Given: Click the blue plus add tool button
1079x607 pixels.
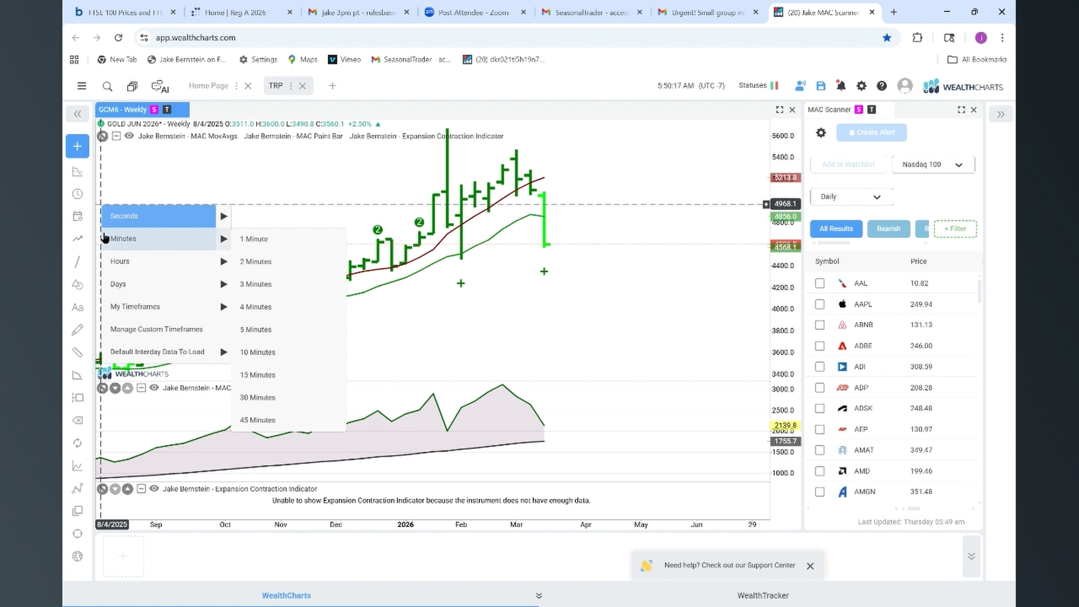Looking at the screenshot, I should (78, 146).
